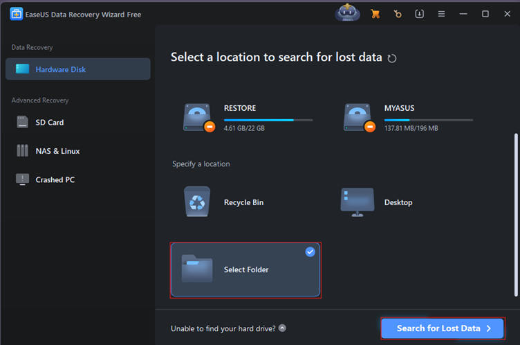Uncheck the Select Folder checkmark
Viewport: 520px width, 345px height.
[310, 252]
